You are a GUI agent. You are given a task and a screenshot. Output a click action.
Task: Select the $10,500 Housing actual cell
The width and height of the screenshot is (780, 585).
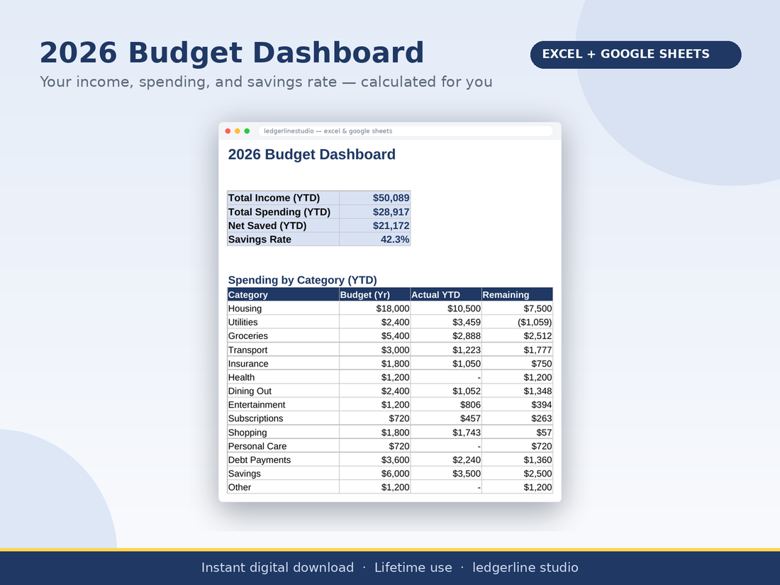(x=446, y=308)
